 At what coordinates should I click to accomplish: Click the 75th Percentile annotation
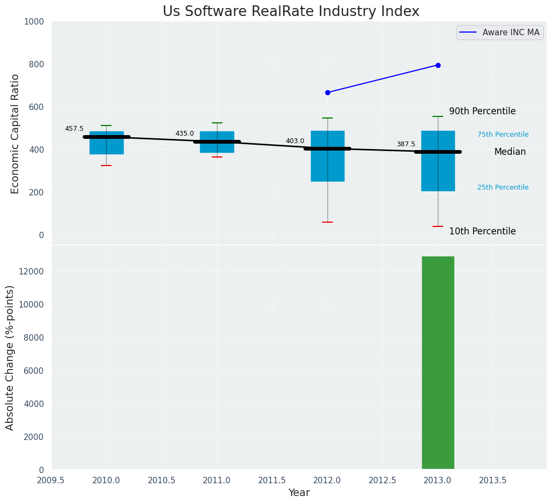click(x=503, y=135)
